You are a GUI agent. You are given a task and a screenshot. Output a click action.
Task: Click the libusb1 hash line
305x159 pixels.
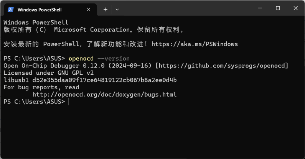tap(90, 80)
